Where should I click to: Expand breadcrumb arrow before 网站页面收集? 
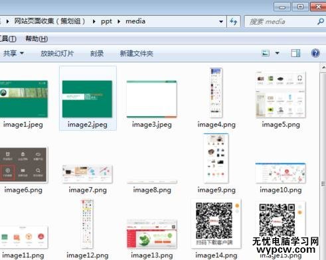pyautogui.click(x=8, y=21)
